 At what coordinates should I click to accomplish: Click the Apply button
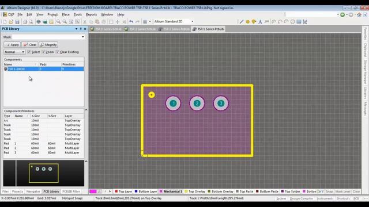pos(12,45)
